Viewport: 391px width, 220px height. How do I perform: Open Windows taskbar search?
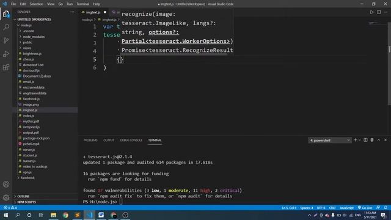18,215
